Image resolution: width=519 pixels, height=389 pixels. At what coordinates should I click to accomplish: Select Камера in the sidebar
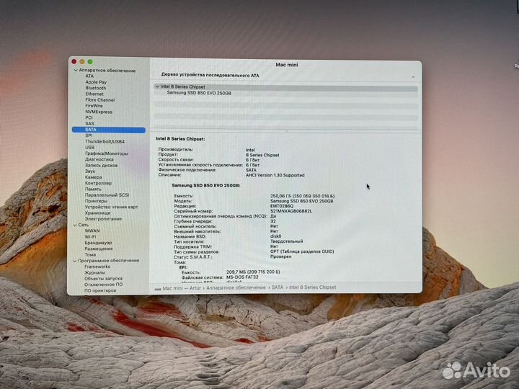point(93,177)
